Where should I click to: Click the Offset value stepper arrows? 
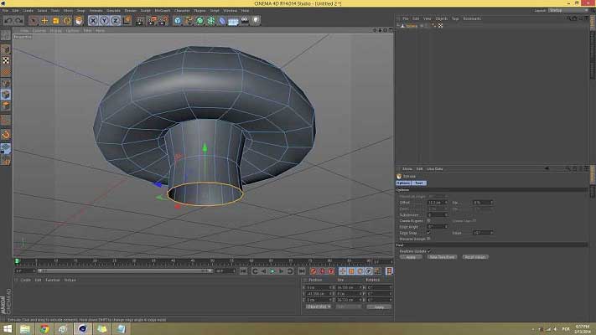tap(447, 202)
